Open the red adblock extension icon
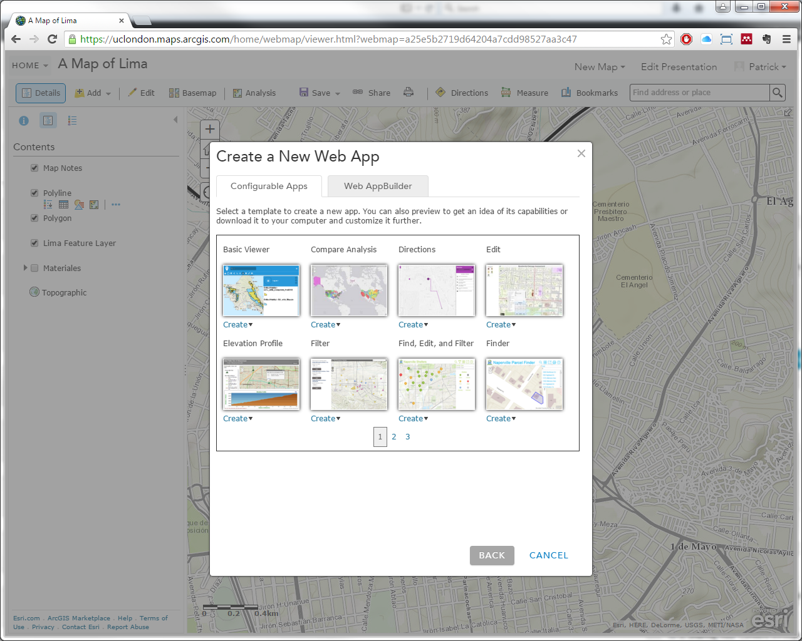Viewport: 802px width, 641px height. [687, 39]
